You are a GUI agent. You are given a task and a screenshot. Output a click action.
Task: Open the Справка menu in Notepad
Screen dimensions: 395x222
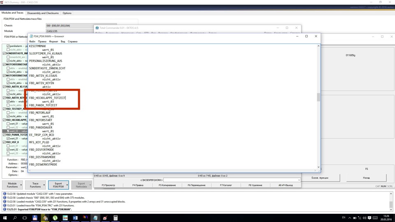72,42
